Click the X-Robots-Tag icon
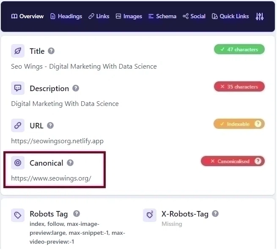This screenshot has width=277, height=250. tap(150, 215)
